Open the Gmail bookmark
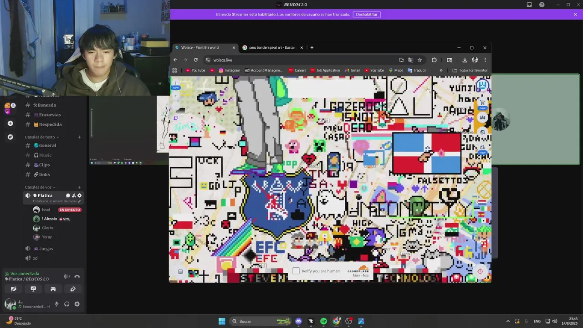This screenshot has width=583, height=328. click(353, 70)
